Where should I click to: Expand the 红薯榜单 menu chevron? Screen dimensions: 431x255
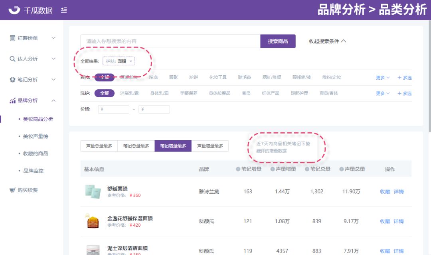click(53, 38)
